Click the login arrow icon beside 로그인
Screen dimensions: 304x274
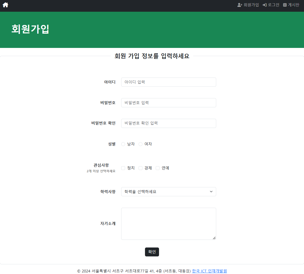(264, 5)
